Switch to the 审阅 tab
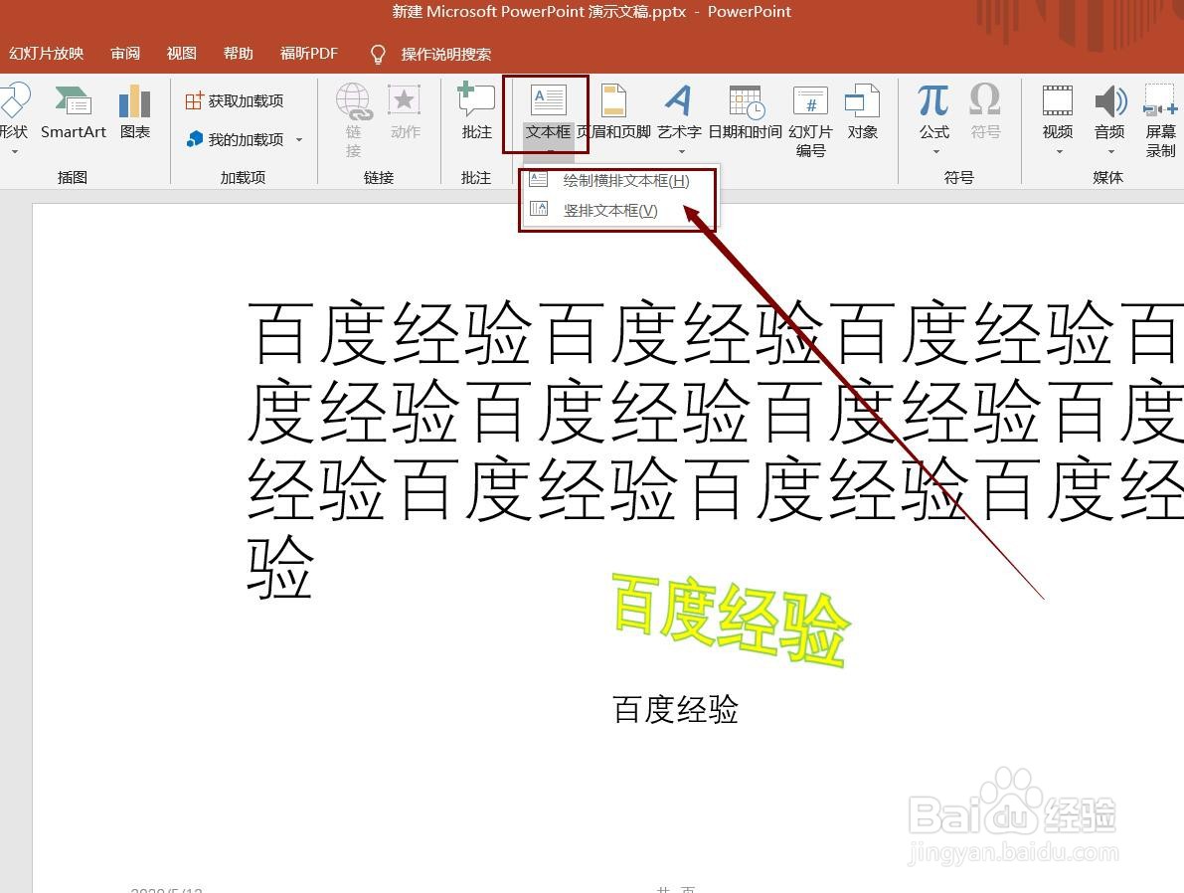The width and height of the screenshot is (1184, 893). pyautogui.click(x=124, y=54)
